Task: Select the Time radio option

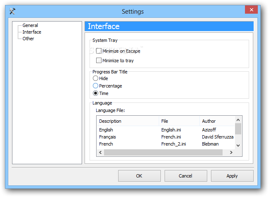Action: 95,93
